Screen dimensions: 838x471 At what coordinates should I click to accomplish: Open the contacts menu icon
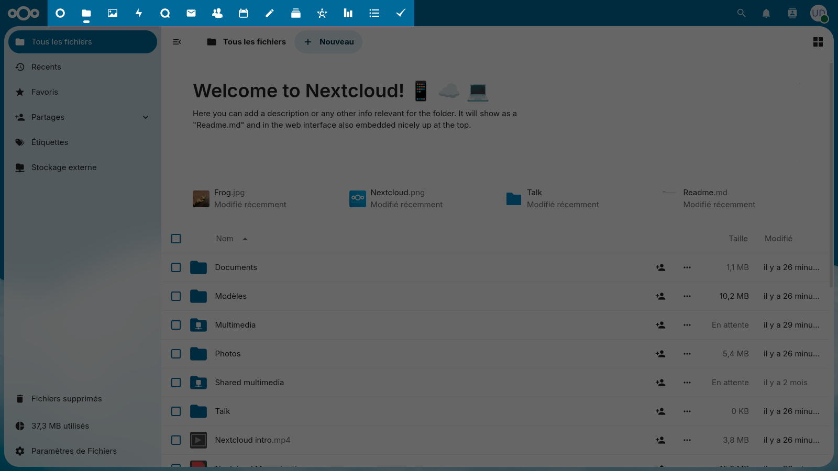point(792,13)
